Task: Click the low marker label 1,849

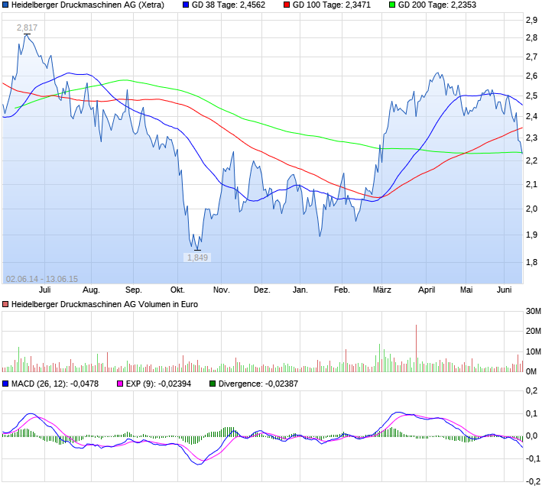Action: coord(197,257)
